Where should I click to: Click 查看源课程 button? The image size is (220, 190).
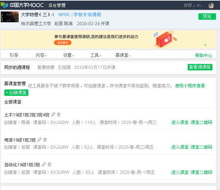pyautogui.click(x=200, y=67)
